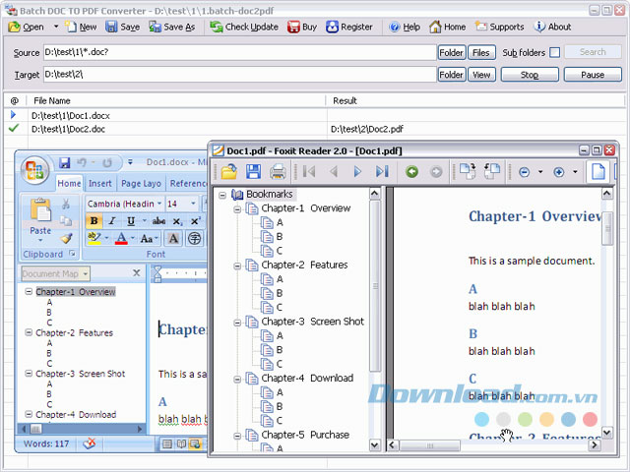
Task: Click the Office button in Word
Action: [x=35, y=170]
